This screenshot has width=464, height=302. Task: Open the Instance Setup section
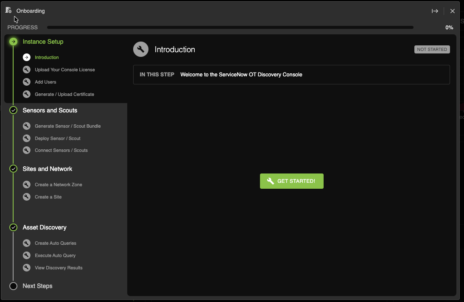point(43,42)
